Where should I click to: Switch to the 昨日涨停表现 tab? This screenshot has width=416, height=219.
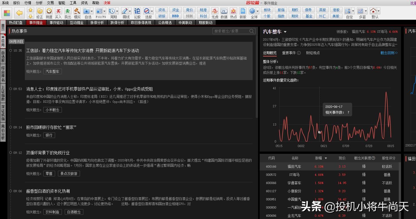point(141,23)
